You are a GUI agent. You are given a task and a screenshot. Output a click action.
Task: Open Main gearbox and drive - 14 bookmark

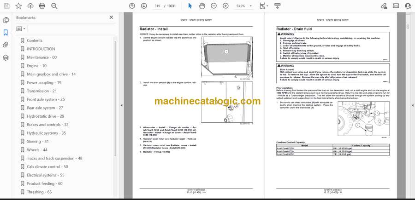51,74
